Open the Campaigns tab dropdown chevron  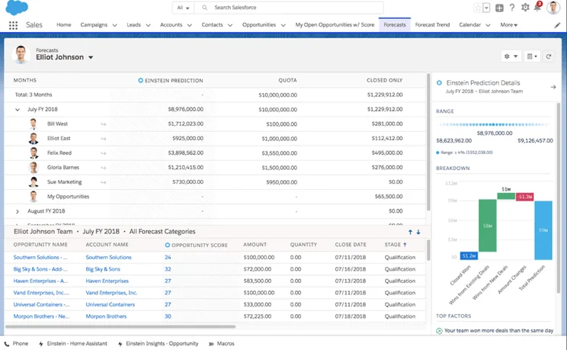click(114, 25)
